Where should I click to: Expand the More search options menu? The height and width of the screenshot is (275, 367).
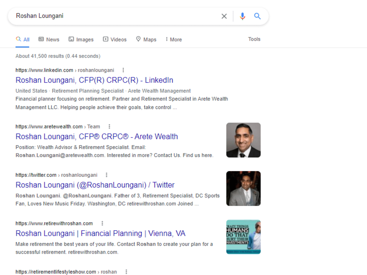coord(174,40)
